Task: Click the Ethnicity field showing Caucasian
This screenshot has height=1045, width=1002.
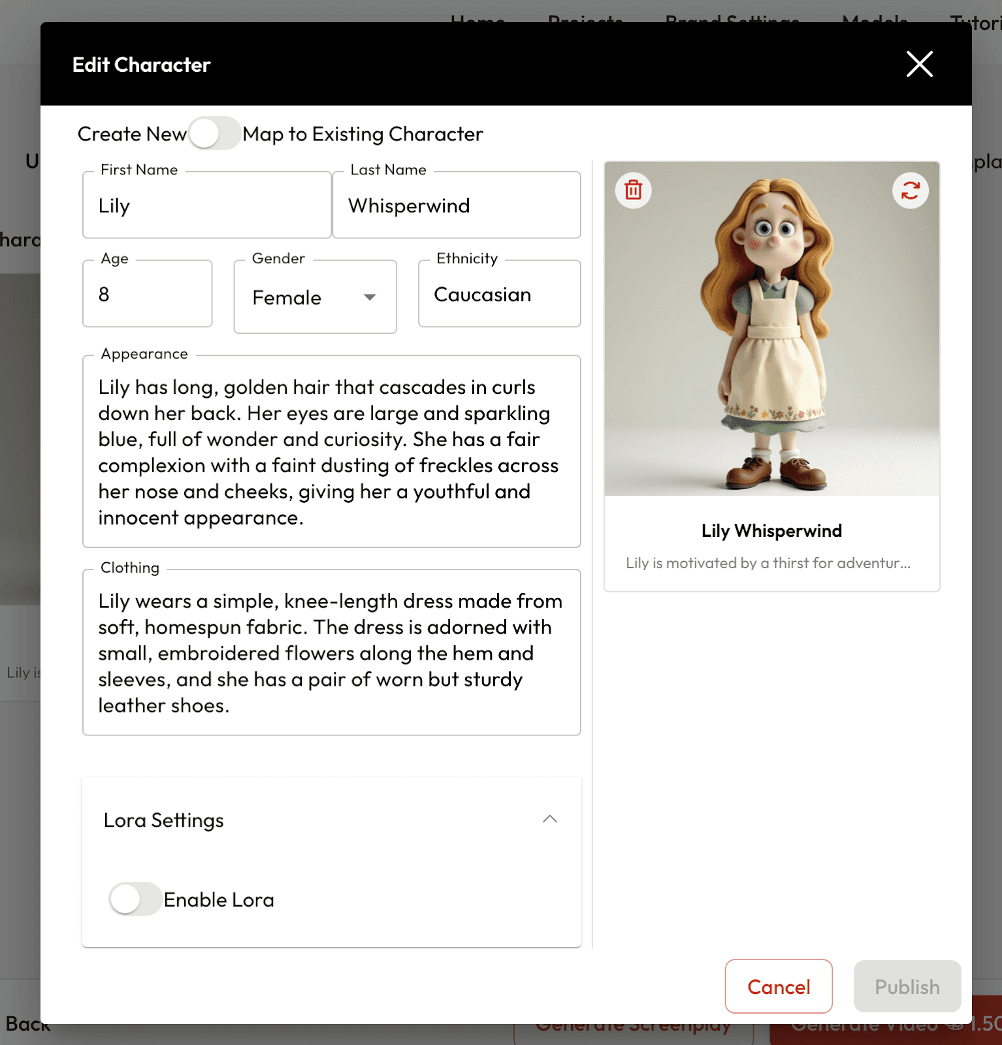Action: (499, 294)
